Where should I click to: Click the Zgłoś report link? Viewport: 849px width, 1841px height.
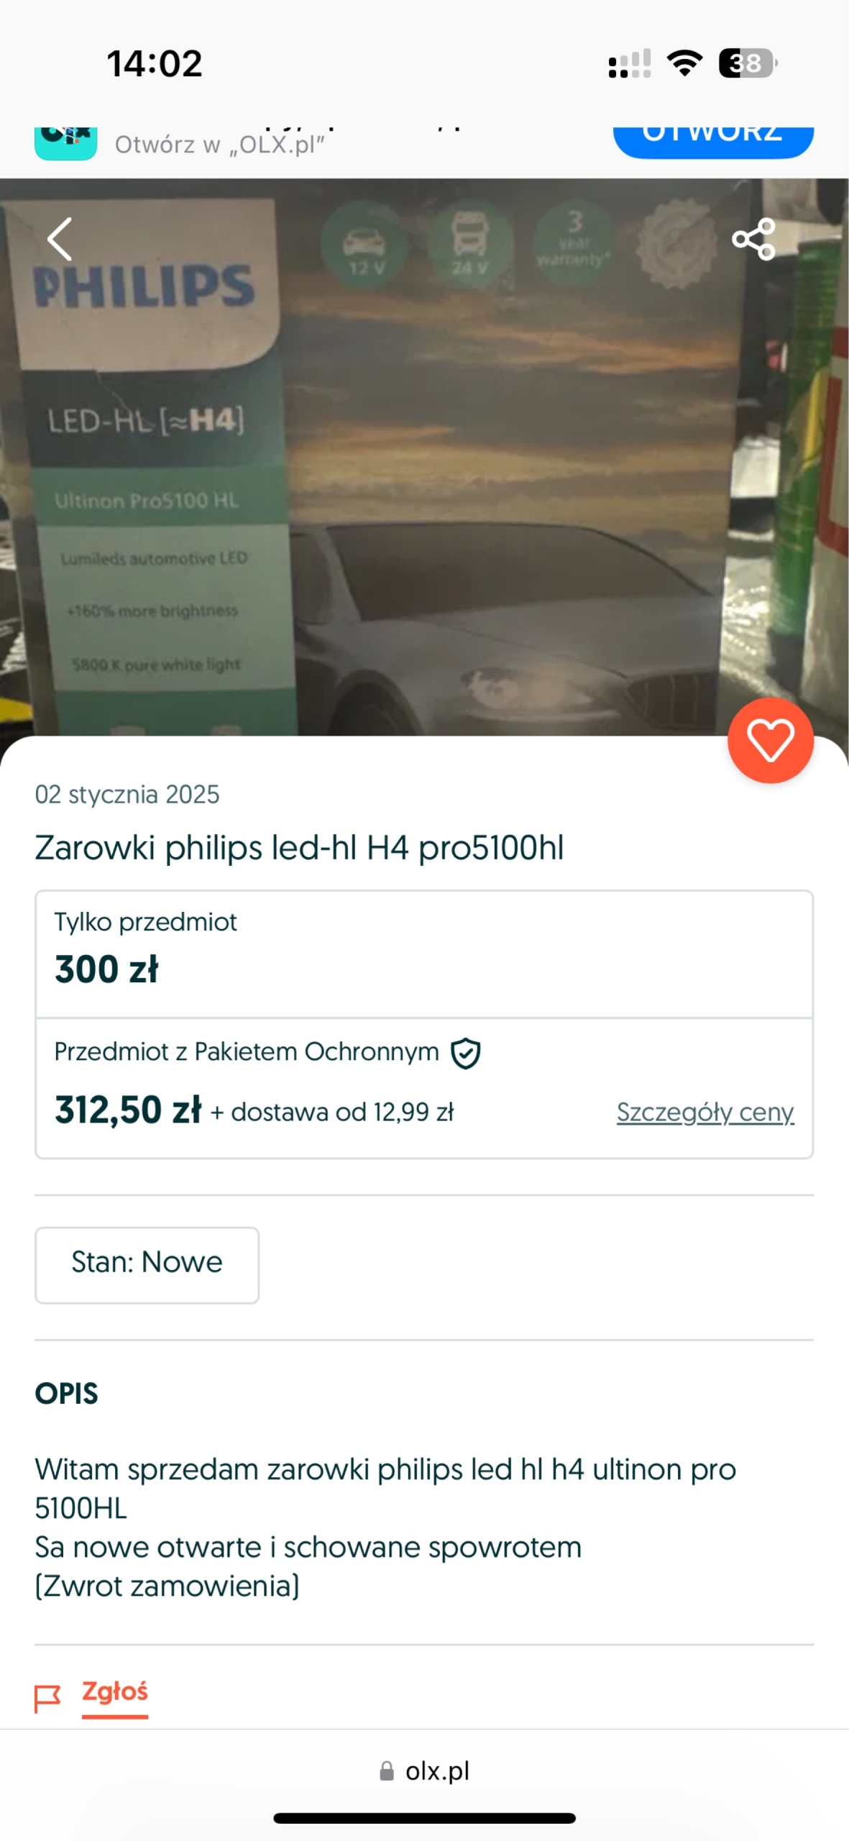pos(115,1691)
